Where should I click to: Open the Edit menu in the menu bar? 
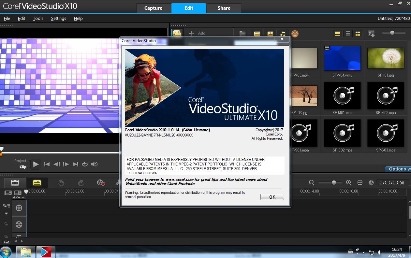coord(22,19)
